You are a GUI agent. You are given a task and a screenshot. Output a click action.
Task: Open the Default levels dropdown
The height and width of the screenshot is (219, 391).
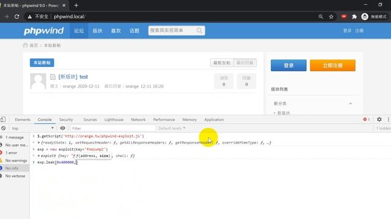[172, 128]
